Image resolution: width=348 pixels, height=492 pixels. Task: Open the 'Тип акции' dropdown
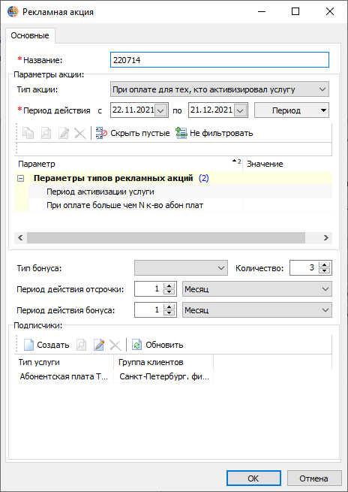point(220,89)
